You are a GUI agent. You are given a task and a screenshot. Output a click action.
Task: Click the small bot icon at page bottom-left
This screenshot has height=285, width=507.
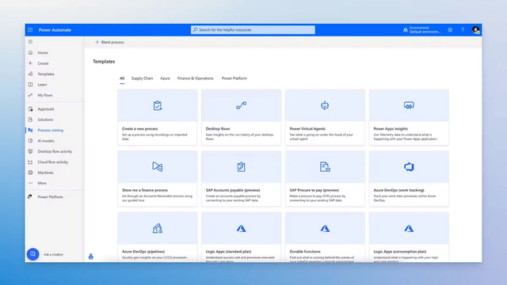point(91,256)
